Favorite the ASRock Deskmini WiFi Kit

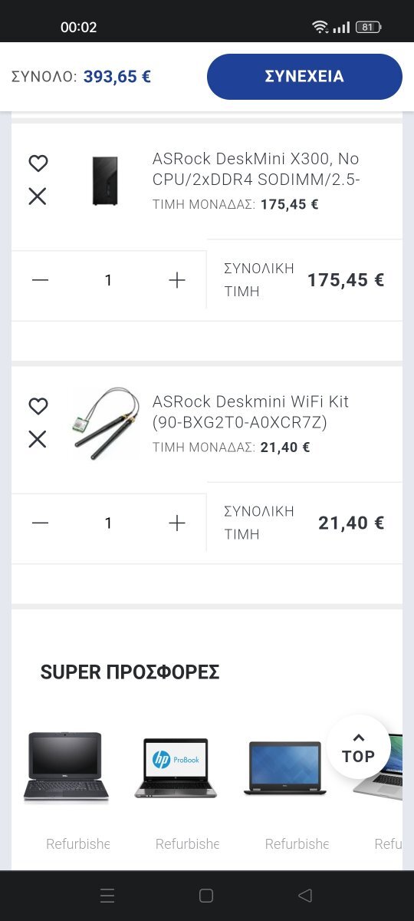[38, 406]
